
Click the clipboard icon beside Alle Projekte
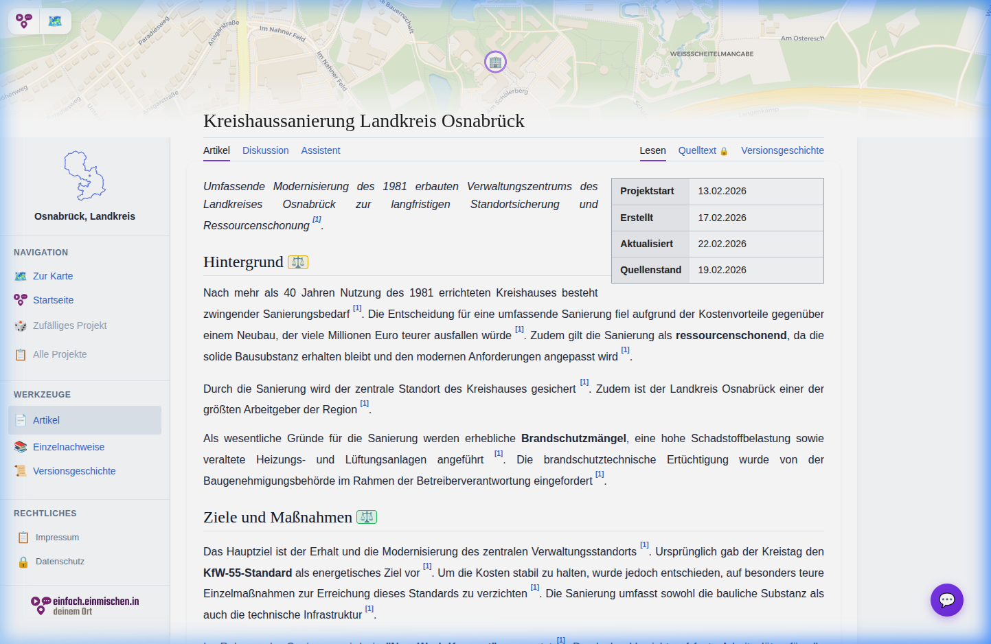[21, 354]
